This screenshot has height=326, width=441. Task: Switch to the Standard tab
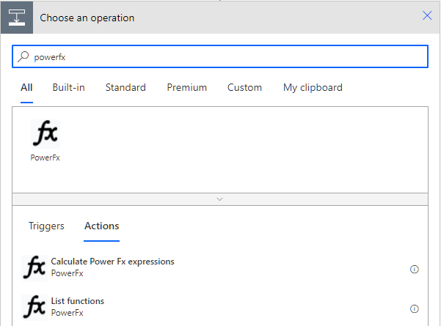click(125, 88)
